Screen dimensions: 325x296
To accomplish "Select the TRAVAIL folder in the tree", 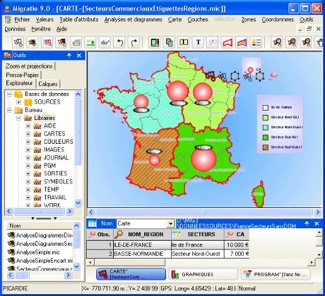I will click(55, 197).
